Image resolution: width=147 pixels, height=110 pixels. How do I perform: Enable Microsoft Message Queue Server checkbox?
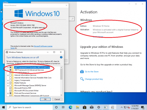10,85
